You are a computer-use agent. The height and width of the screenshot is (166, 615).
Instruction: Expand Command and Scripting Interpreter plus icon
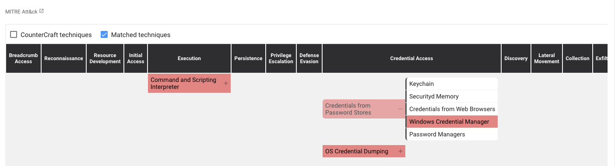[x=226, y=83]
